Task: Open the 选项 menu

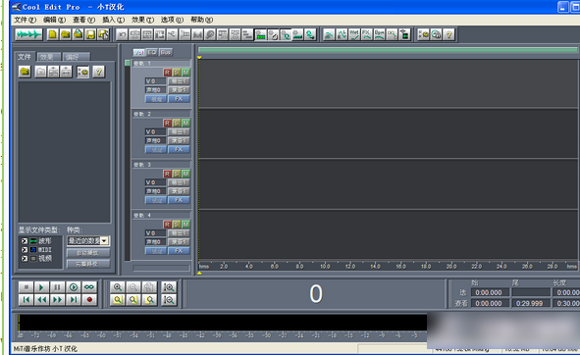Action: tap(172, 20)
